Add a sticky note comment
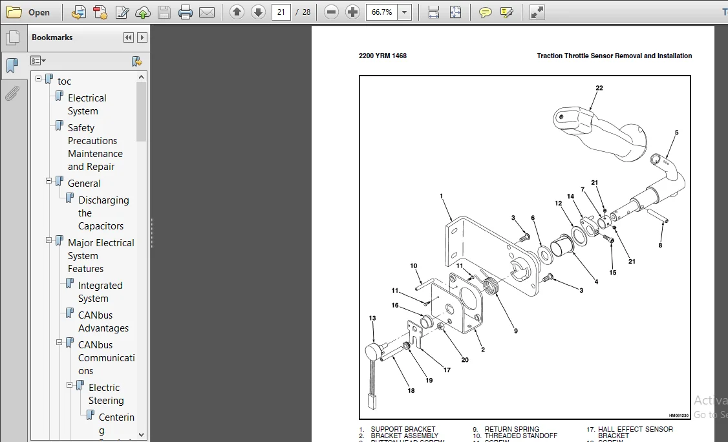Screen dimensions: 728x442 point(485,12)
